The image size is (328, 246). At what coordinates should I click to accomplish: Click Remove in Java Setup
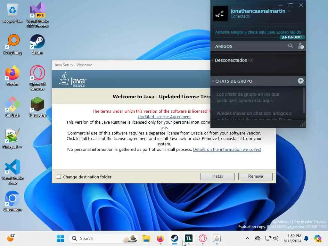pos(255,176)
